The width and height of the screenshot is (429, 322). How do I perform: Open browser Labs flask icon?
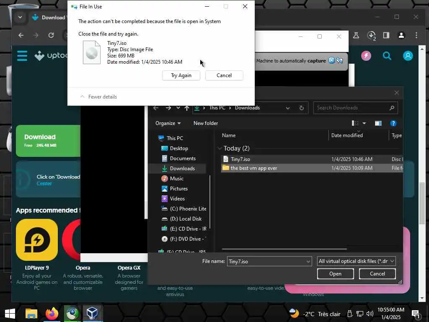click(356, 35)
